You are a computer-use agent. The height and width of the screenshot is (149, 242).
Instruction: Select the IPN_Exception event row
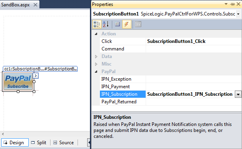170,79
